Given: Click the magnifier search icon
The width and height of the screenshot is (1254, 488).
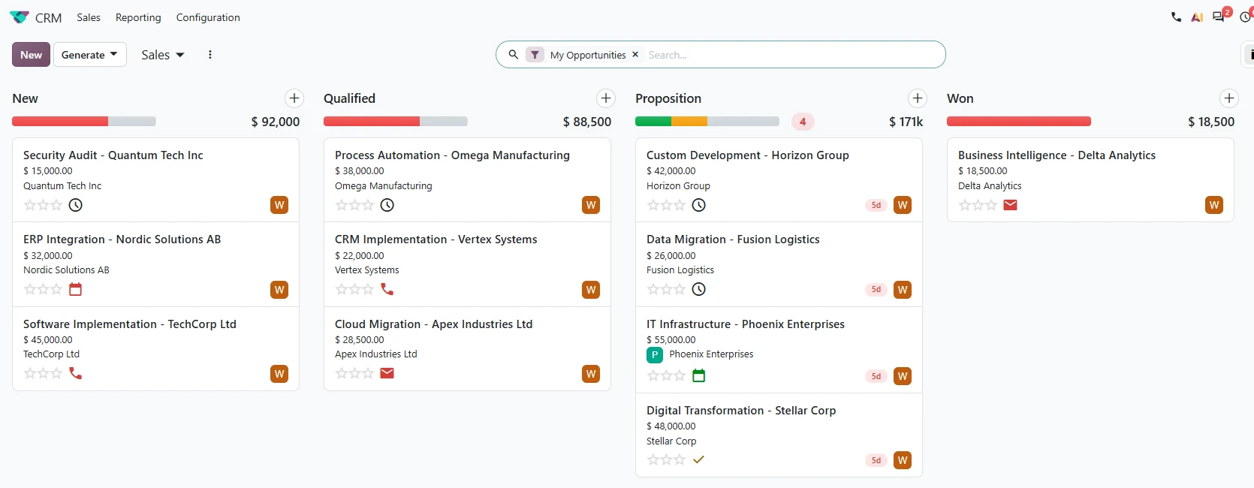Looking at the screenshot, I should click(x=514, y=55).
